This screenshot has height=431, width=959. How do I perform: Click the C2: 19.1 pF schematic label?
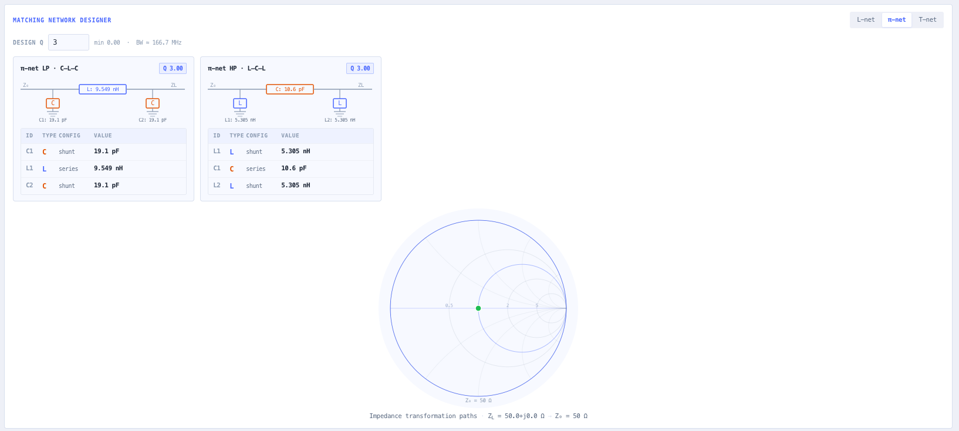coord(153,120)
